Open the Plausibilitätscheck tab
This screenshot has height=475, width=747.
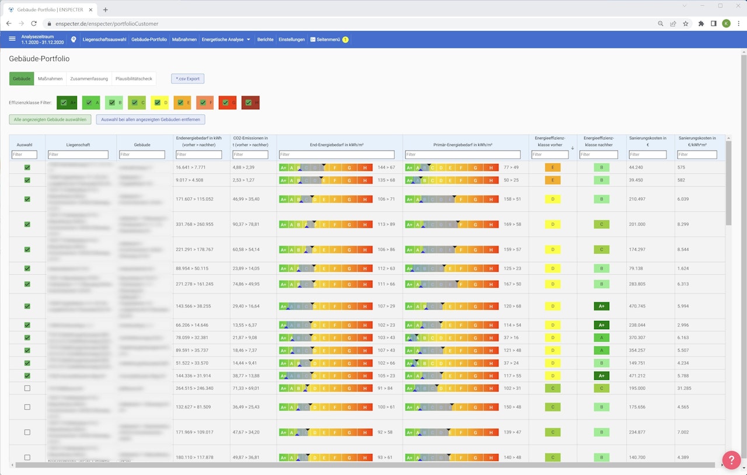pos(134,79)
